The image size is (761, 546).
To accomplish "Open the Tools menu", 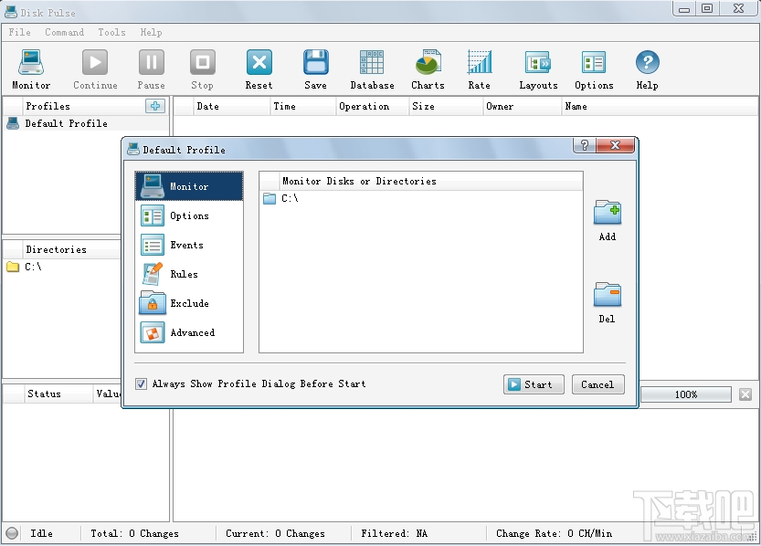I will tap(111, 32).
